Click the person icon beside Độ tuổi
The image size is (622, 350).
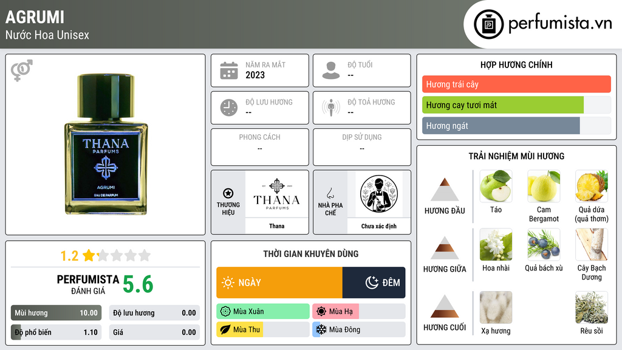point(331,70)
